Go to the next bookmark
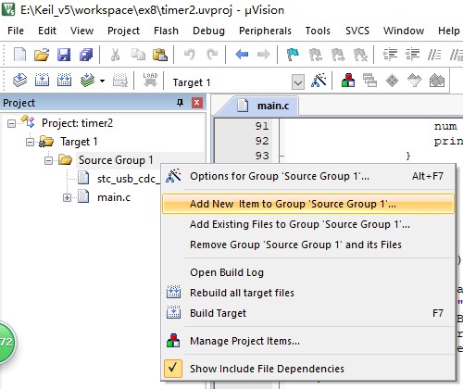Screen dimensions: 463x389 click(x=338, y=55)
